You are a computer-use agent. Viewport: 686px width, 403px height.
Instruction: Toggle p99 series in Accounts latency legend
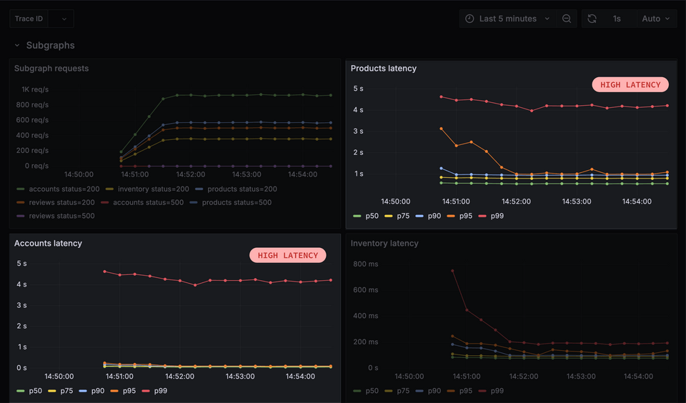tap(161, 391)
